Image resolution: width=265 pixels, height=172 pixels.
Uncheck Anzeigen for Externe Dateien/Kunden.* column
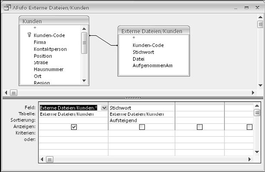point(74,127)
